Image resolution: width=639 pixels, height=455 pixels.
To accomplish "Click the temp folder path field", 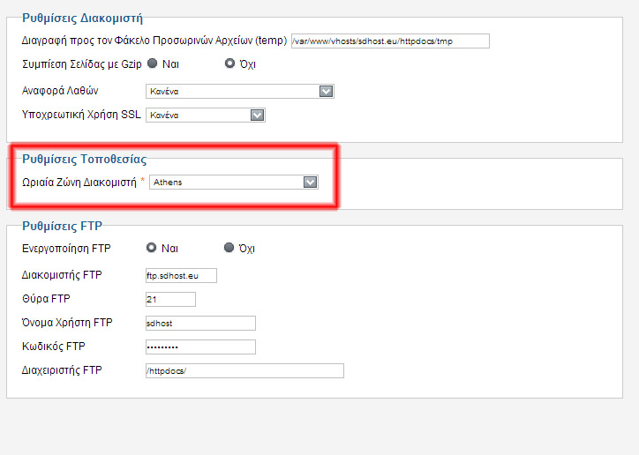I will tap(389, 41).
